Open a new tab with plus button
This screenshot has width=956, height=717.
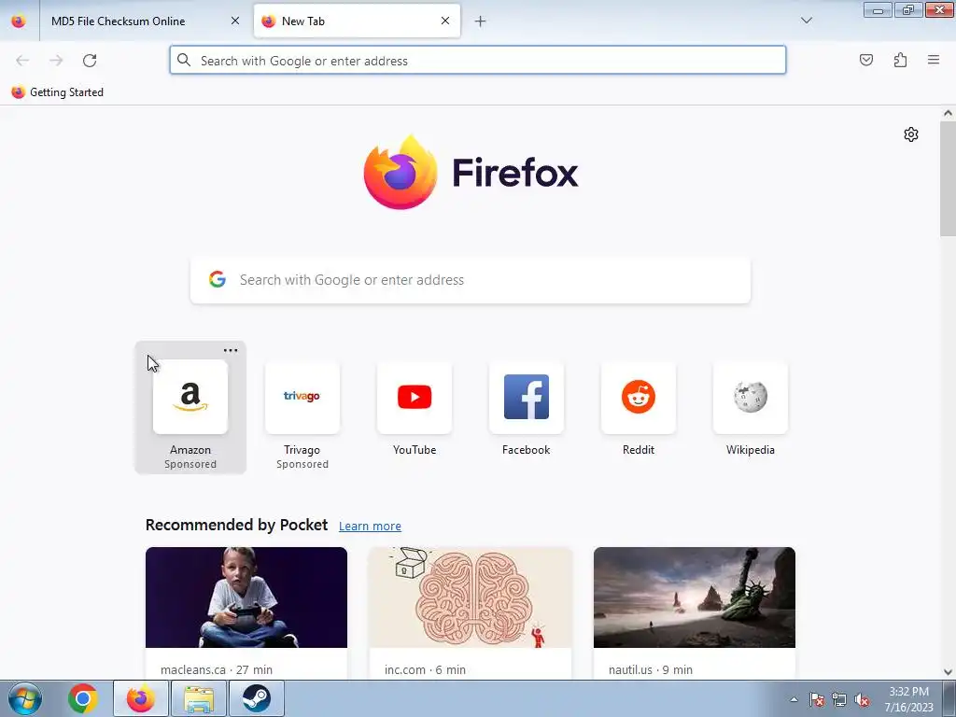click(x=481, y=21)
